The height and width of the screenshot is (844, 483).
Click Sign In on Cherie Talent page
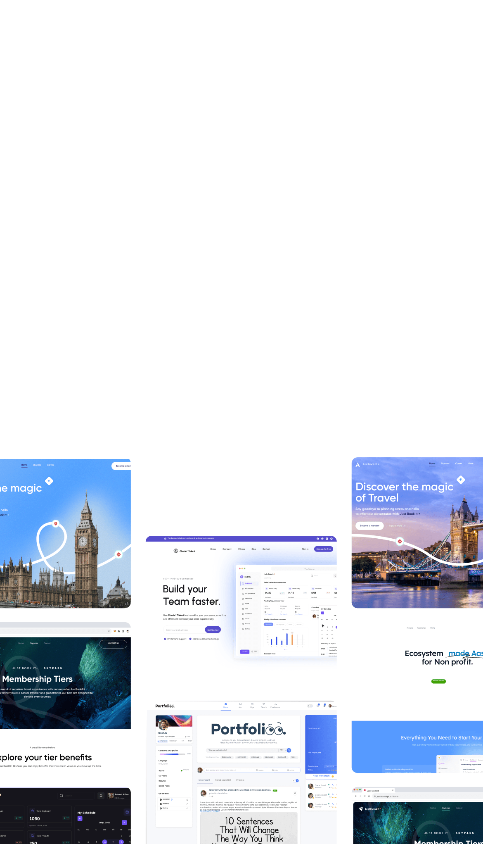[305, 549]
